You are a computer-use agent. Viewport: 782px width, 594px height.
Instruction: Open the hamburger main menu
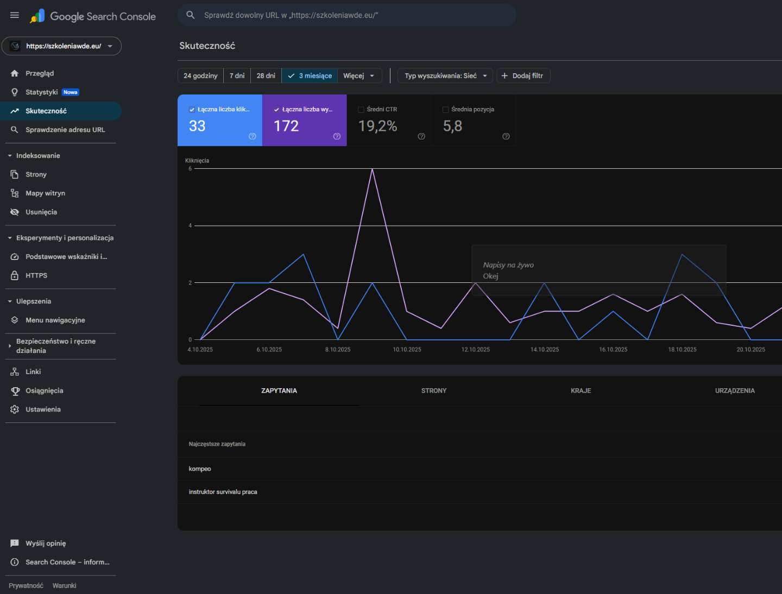15,15
